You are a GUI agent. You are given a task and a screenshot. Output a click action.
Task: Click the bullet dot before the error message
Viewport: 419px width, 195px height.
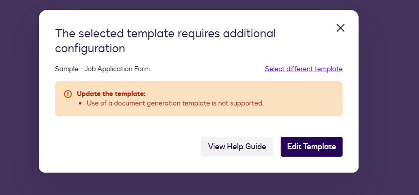tap(80, 103)
